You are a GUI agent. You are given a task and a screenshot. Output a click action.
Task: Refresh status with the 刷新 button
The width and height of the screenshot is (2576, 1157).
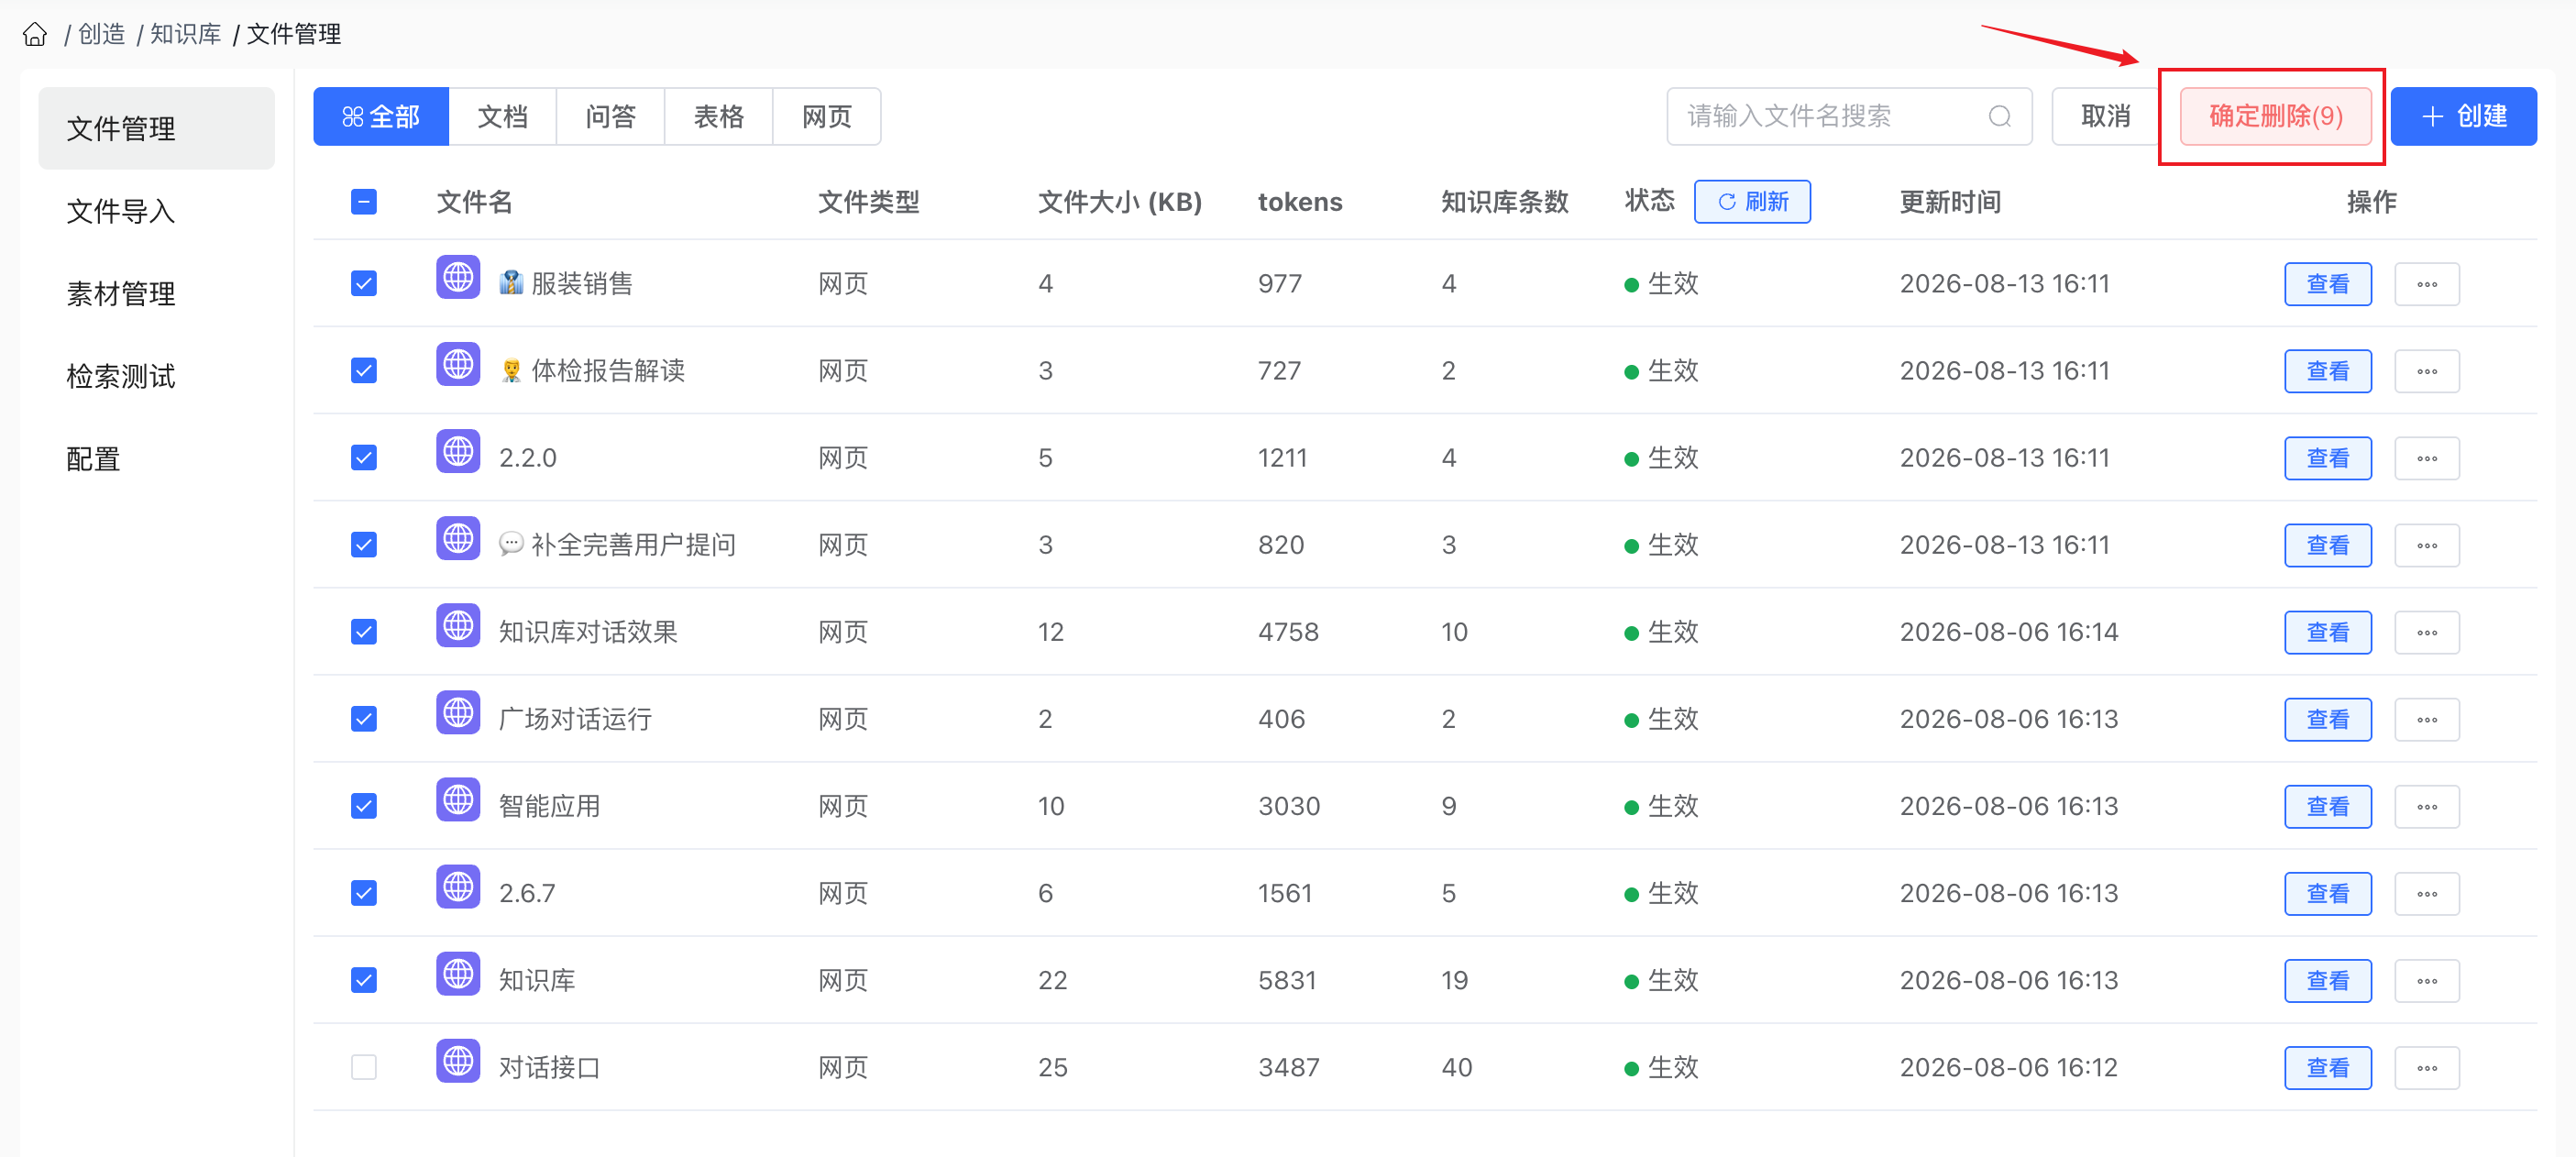1752,202
